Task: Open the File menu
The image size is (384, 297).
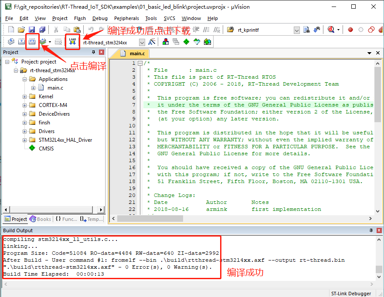Action: 9,18
